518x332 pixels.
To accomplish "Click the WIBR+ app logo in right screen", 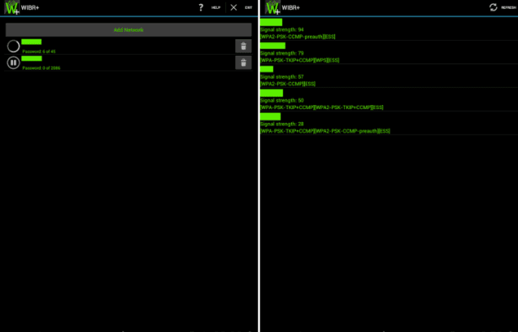I will (x=273, y=7).
